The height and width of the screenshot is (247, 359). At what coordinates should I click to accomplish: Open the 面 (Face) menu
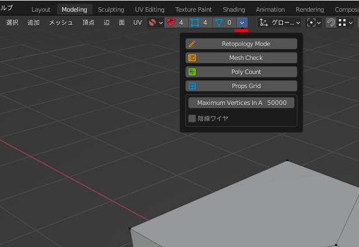(122, 22)
